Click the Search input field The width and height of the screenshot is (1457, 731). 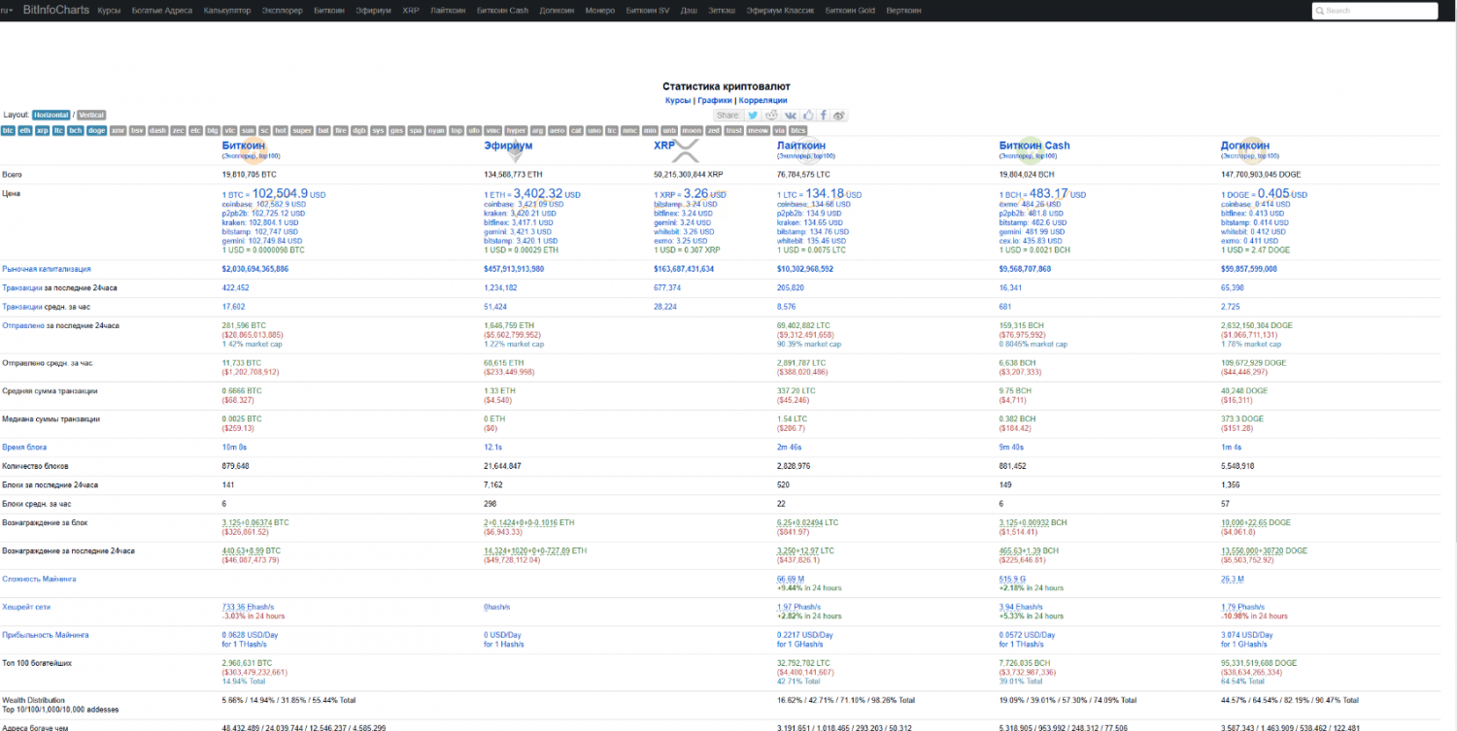(1373, 10)
